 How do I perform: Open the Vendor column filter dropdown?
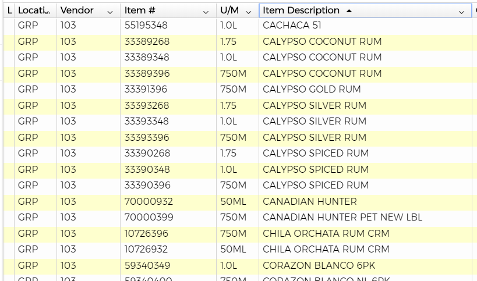click(110, 12)
